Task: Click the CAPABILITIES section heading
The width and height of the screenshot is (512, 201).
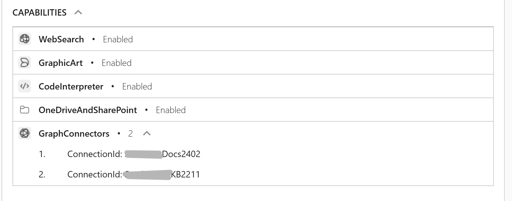Action: (x=40, y=12)
